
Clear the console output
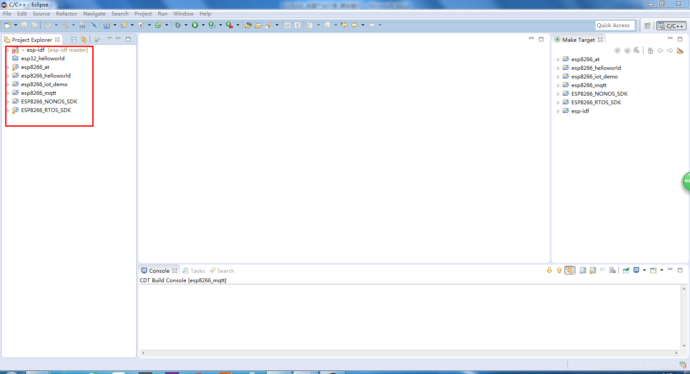(612, 270)
